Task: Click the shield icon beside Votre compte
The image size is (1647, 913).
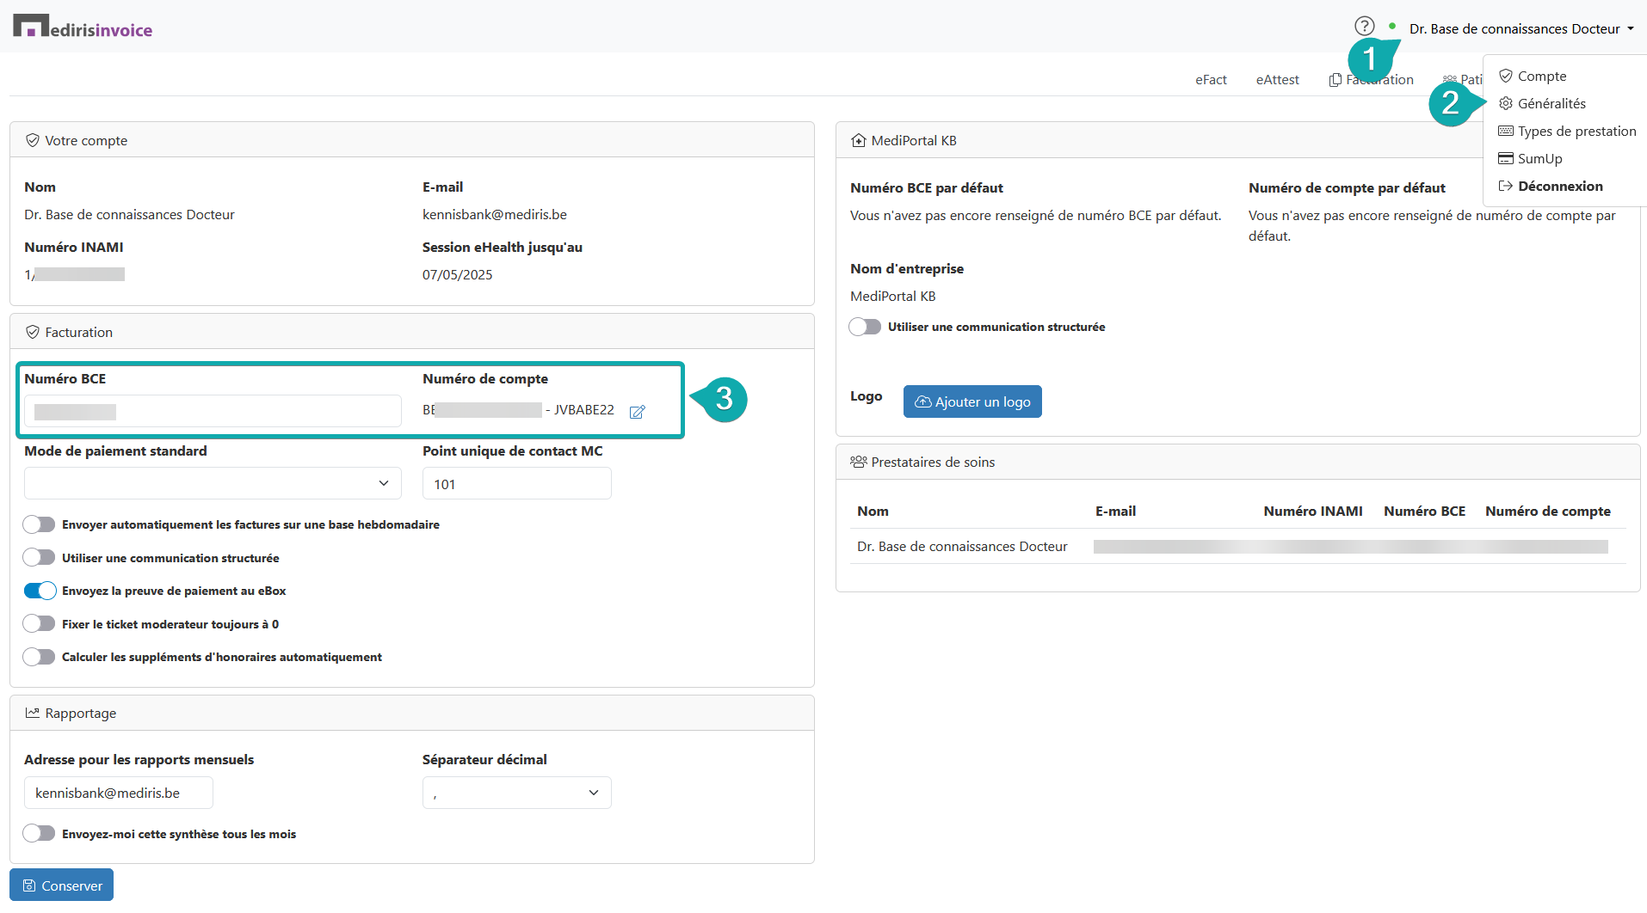Action: [33, 140]
